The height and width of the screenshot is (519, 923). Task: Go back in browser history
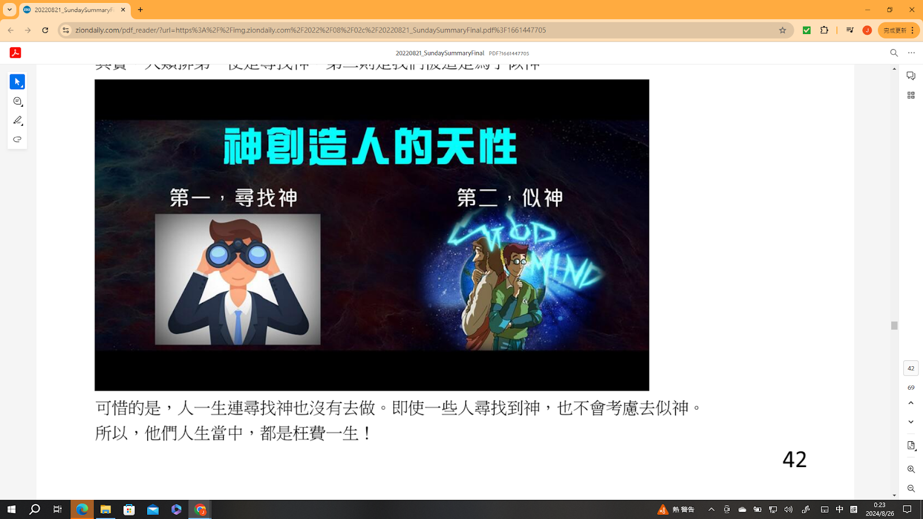(x=11, y=30)
